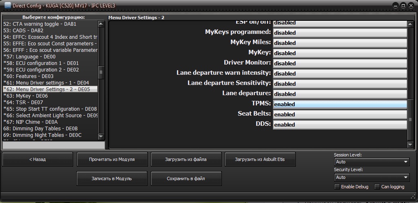Image resolution: width=418 pixels, height=203 pixels.
Task: Click the Lane departure disabled field
Action: click(x=340, y=94)
